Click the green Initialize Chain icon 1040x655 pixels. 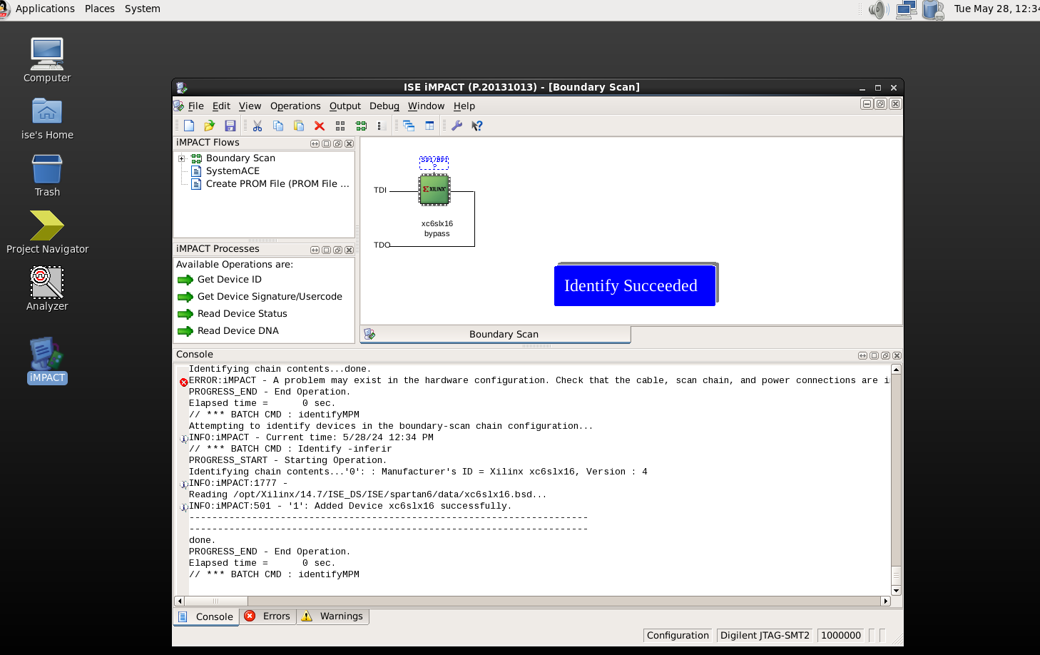361,126
